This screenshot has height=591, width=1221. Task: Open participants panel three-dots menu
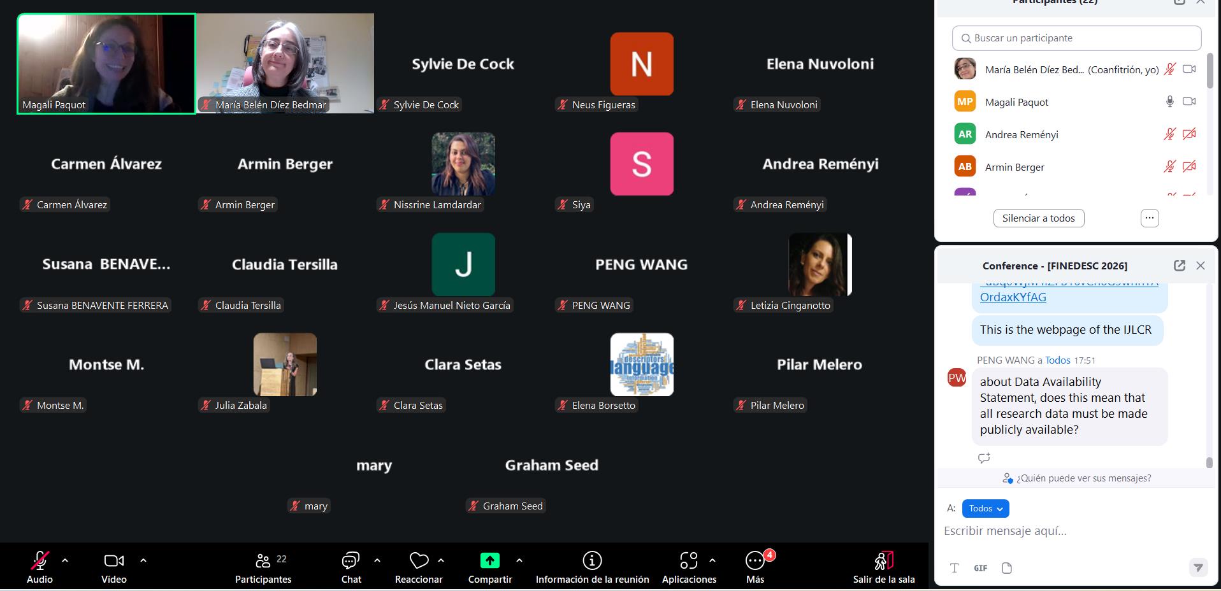1149,218
